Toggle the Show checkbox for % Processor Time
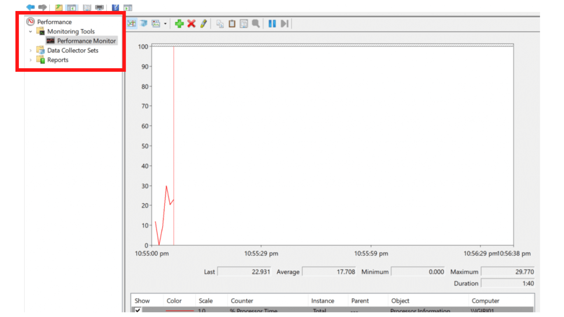The width and height of the screenshot is (564, 317). [x=138, y=311]
